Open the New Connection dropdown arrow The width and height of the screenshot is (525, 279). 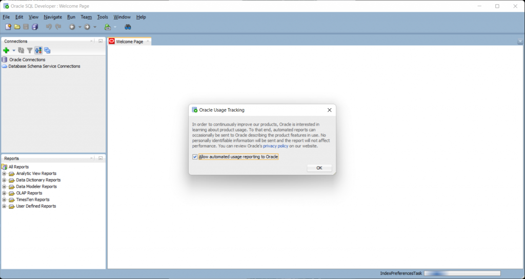tap(14, 50)
